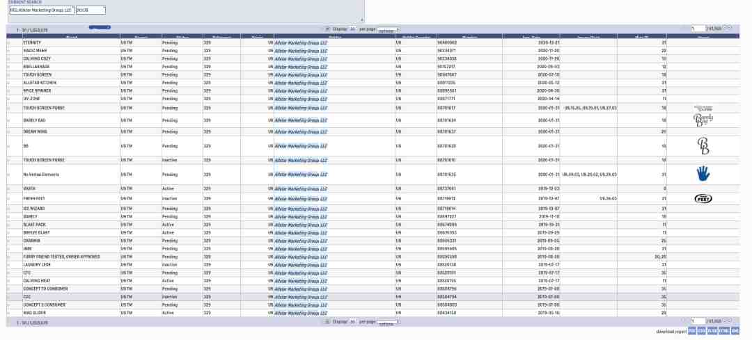
Task: Select the BRELLASHADE brand name
Action: click(x=36, y=67)
